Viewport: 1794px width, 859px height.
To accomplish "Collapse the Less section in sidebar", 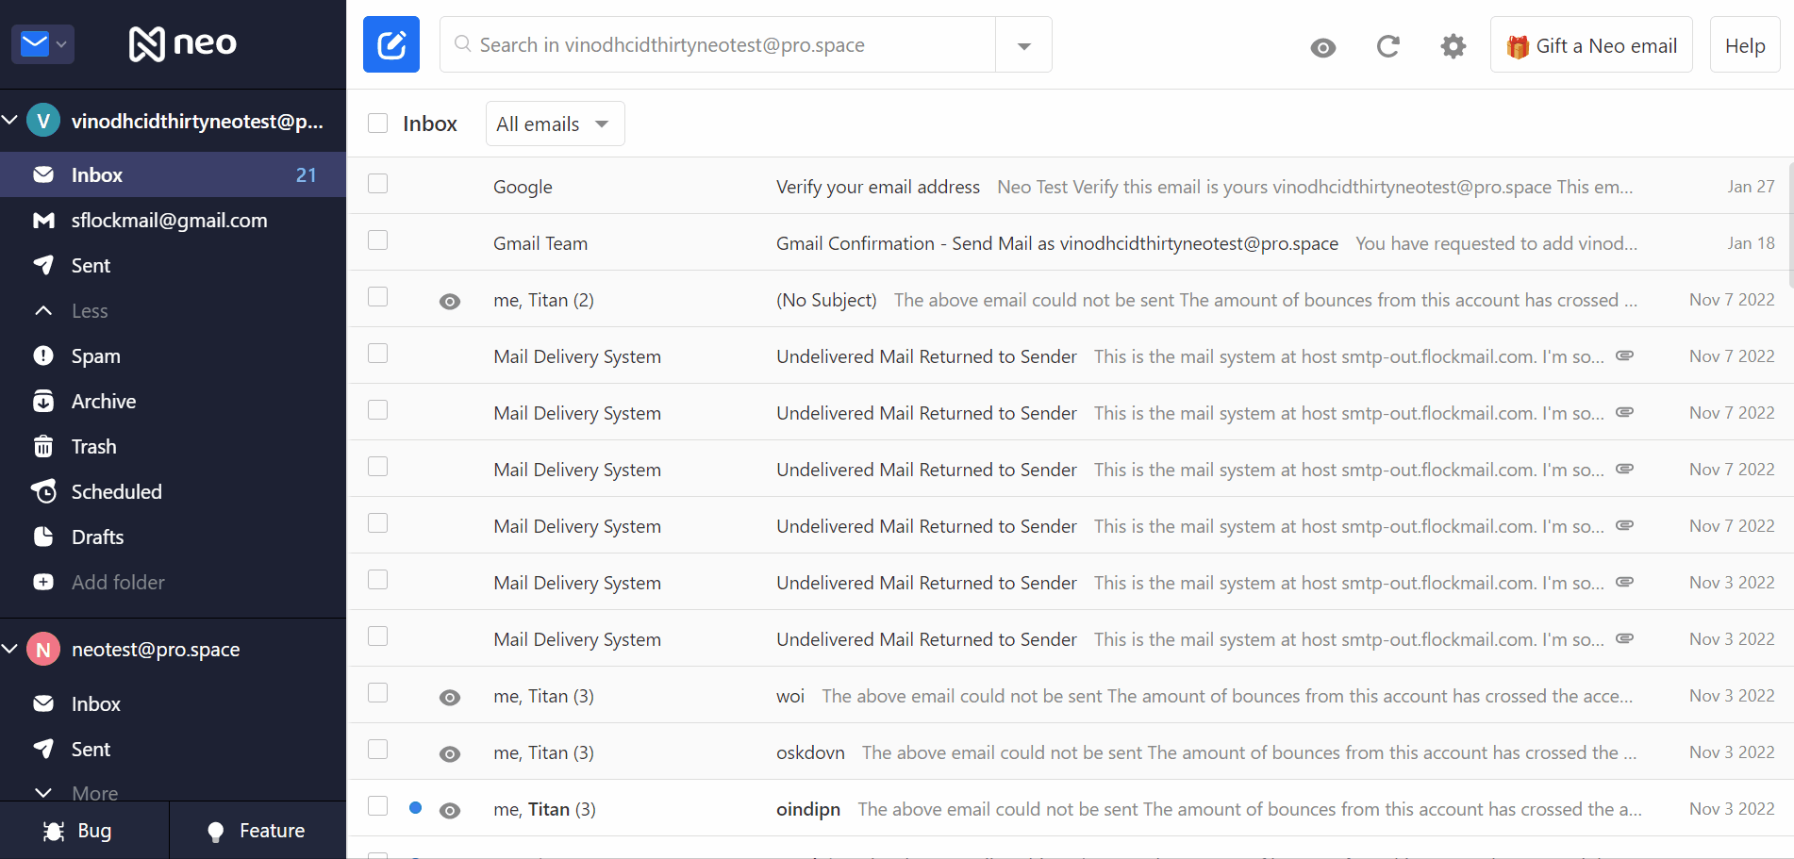I will [x=89, y=310].
